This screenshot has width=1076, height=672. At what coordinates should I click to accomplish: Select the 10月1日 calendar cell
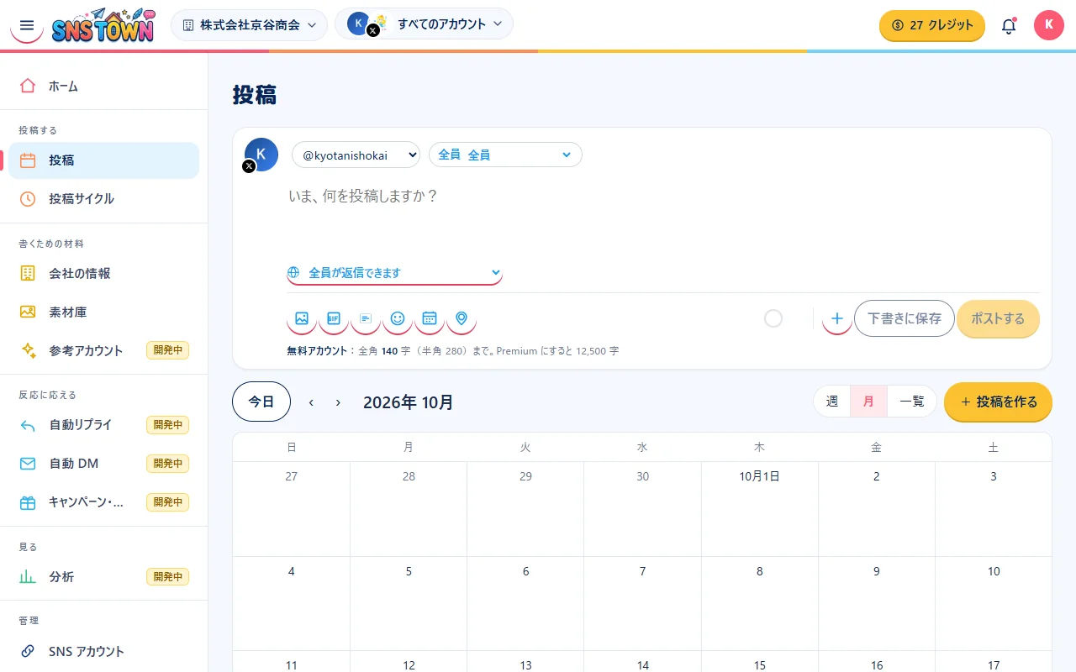pos(760,509)
